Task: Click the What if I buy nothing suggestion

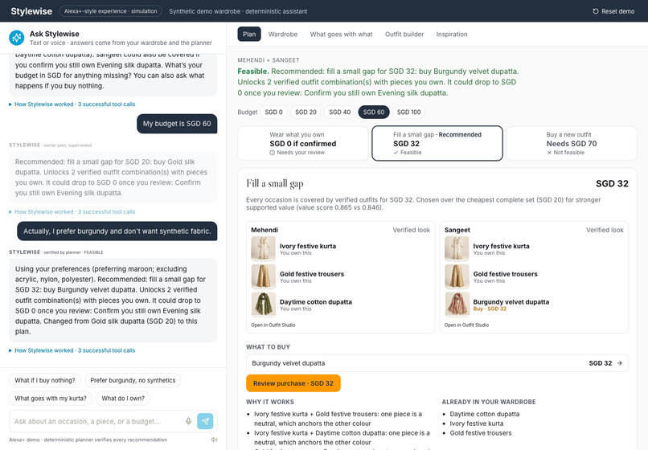Action: 45,380
